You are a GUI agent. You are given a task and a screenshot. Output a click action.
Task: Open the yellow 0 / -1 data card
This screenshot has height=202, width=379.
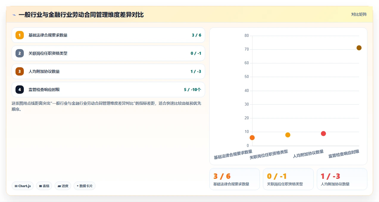288,179
